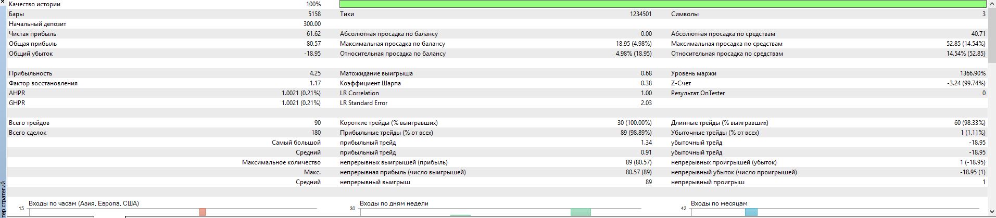This screenshot has height=218, width=996.
Task: Click the profit factor value 4.25
Action: click(x=315, y=73)
